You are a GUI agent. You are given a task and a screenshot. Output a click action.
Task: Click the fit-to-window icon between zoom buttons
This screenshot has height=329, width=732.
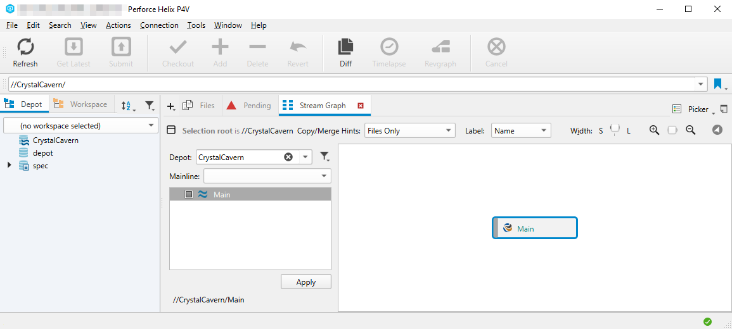click(672, 130)
